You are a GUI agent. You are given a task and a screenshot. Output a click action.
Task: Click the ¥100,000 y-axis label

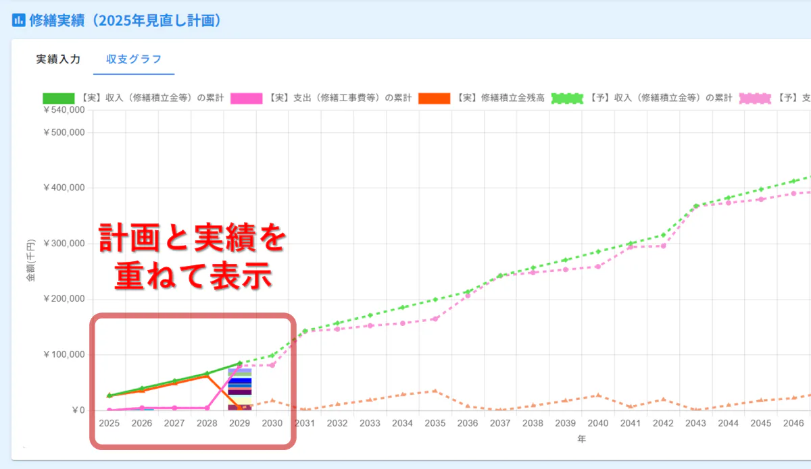(x=64, y=355)
